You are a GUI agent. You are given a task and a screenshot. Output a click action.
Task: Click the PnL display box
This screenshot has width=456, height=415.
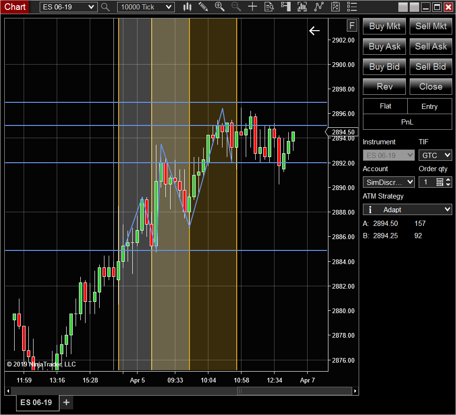(x=407, y=122)
